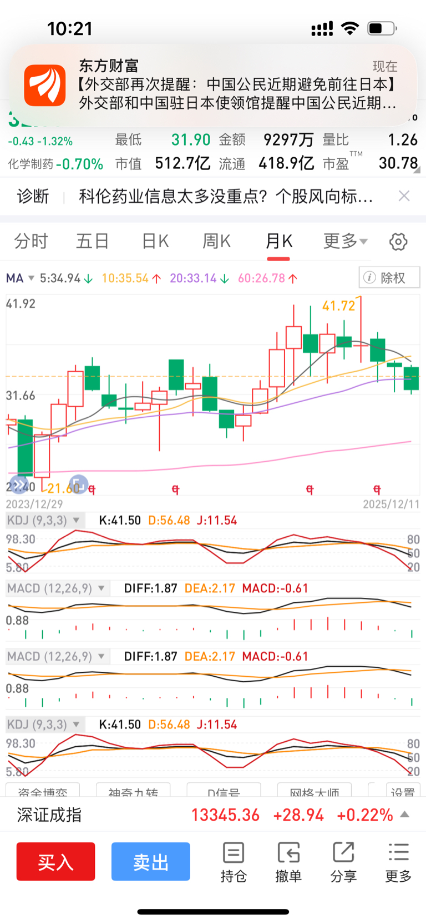
Task: Tap the Wi-Fi icon in status bar
Action: 350,28
